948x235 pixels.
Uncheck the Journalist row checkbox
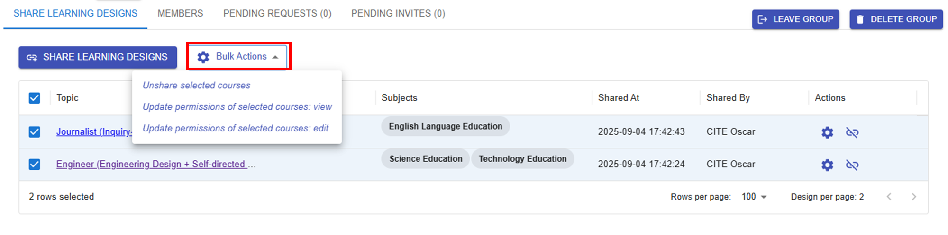[35, 131]
